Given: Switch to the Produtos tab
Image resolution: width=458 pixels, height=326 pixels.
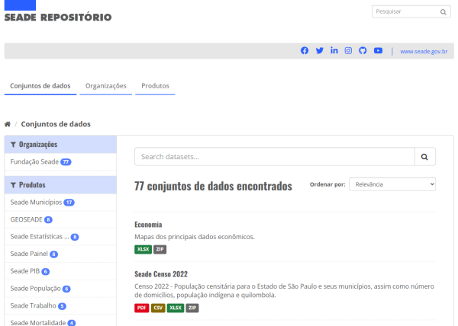Looking at the screenshot, I should tap(155, 86).
